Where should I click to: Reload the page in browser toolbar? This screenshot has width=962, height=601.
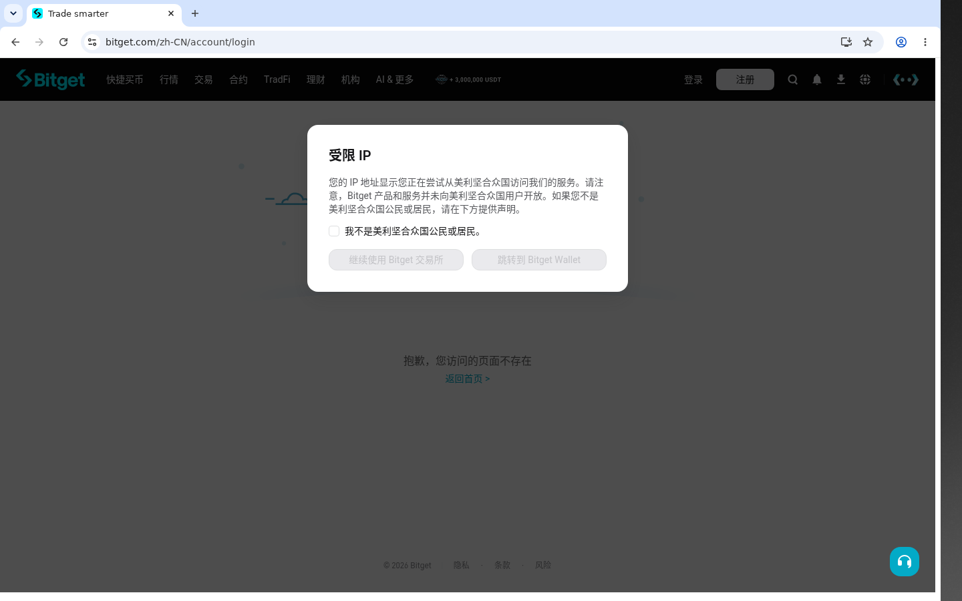[63, 42]
